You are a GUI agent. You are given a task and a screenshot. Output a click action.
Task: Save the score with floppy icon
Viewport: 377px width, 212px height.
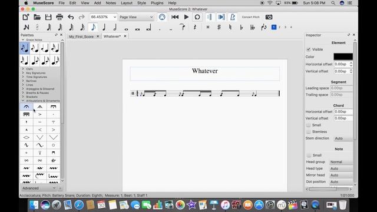tap(48, 17)
